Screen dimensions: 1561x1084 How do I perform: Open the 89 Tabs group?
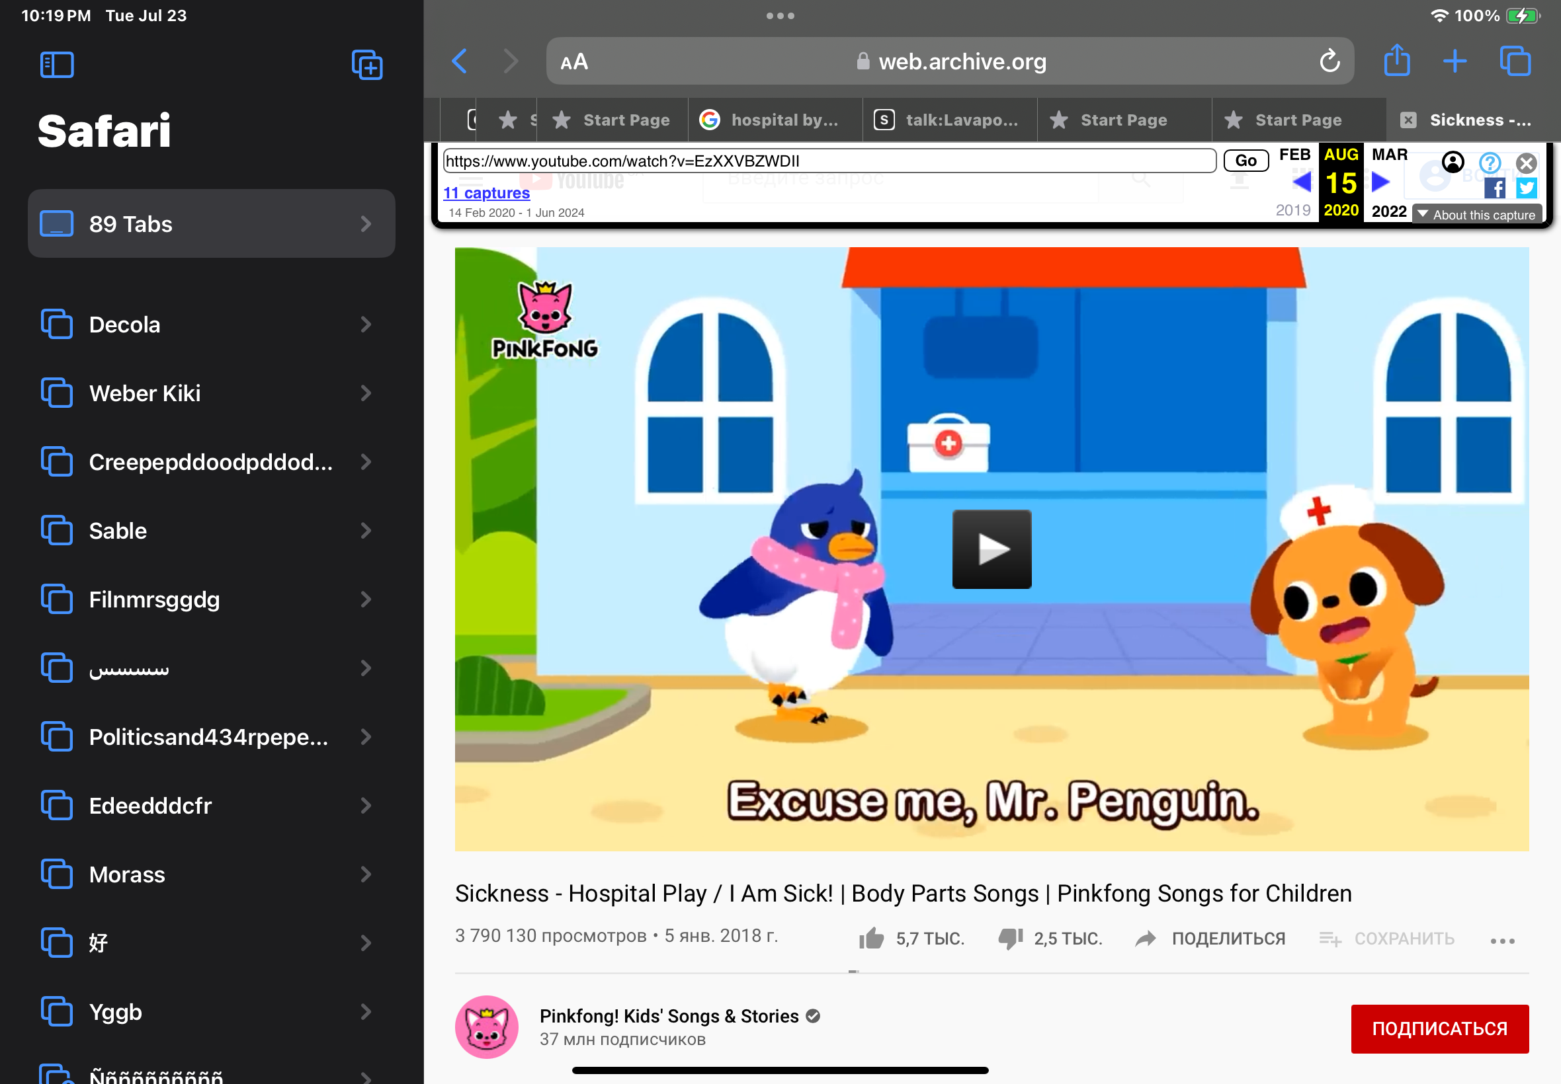[211, 223]
